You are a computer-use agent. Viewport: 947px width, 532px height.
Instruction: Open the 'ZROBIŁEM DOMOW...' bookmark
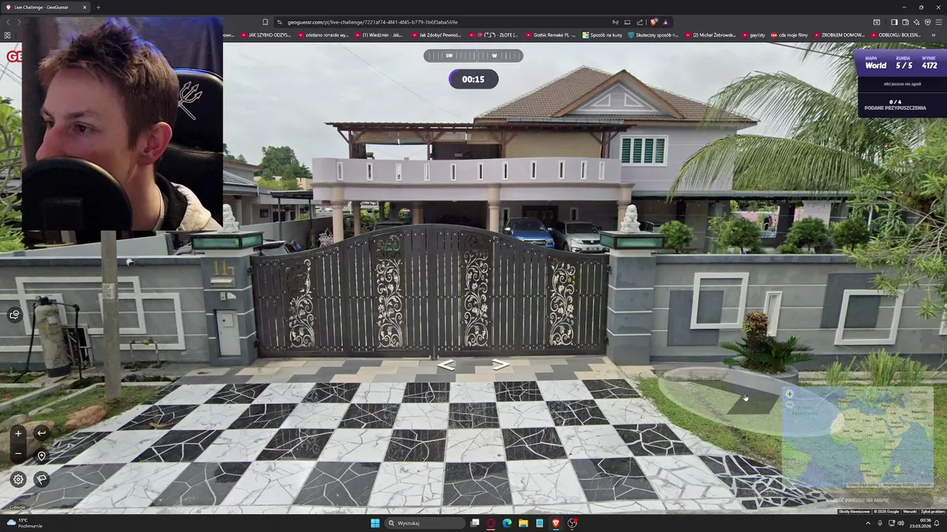(x=839, y=35)
